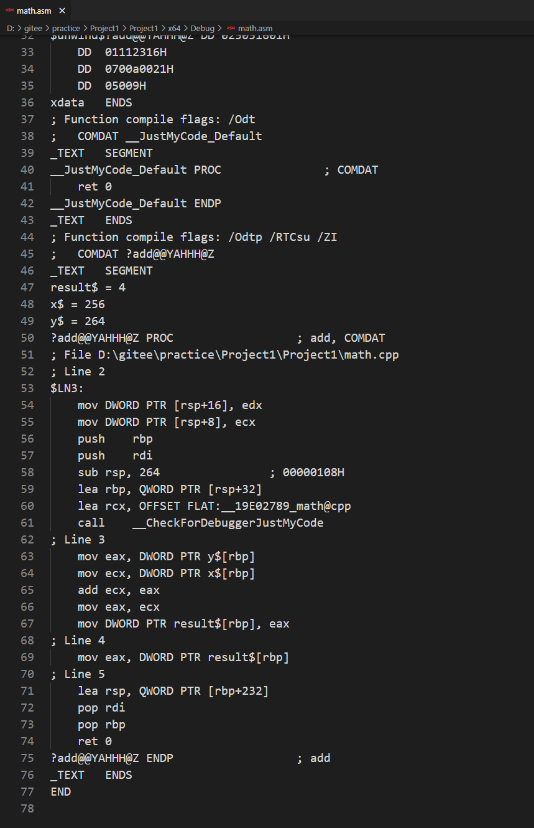The width and height of the screenshot is (534, 828).
Task: Select line number 61 in the gutter
Action: [x=27, y=523]
